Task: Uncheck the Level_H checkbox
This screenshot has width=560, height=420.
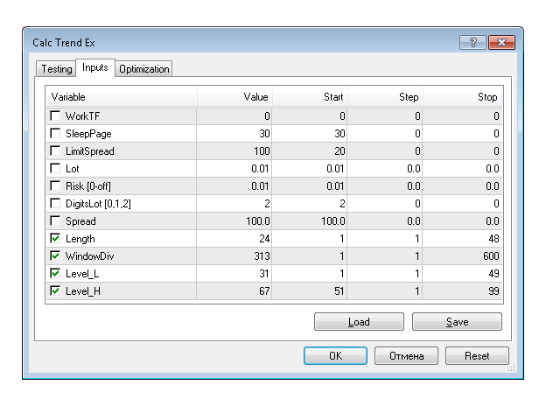Action: click(55, 290)
